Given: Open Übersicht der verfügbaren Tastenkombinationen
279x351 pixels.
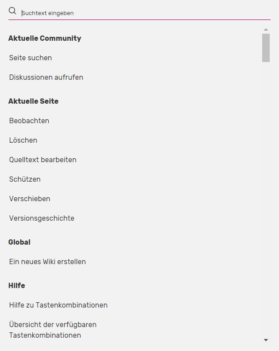Looking at the screenshot, I should [53, 330].
